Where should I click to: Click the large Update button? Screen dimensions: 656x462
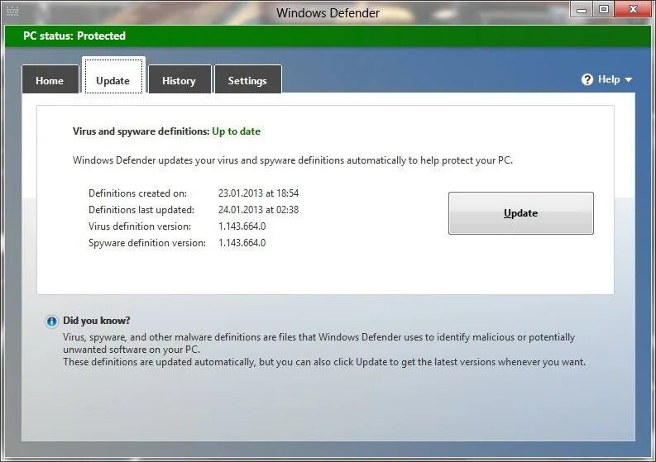point(521,213)
